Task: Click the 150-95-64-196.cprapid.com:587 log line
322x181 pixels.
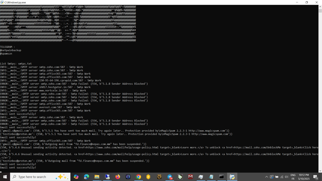Action: (x=51, y=80)
